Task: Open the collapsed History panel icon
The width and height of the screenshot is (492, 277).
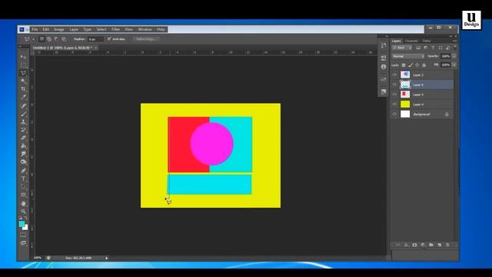Action: pyautogui.click(x=384, y=46)
